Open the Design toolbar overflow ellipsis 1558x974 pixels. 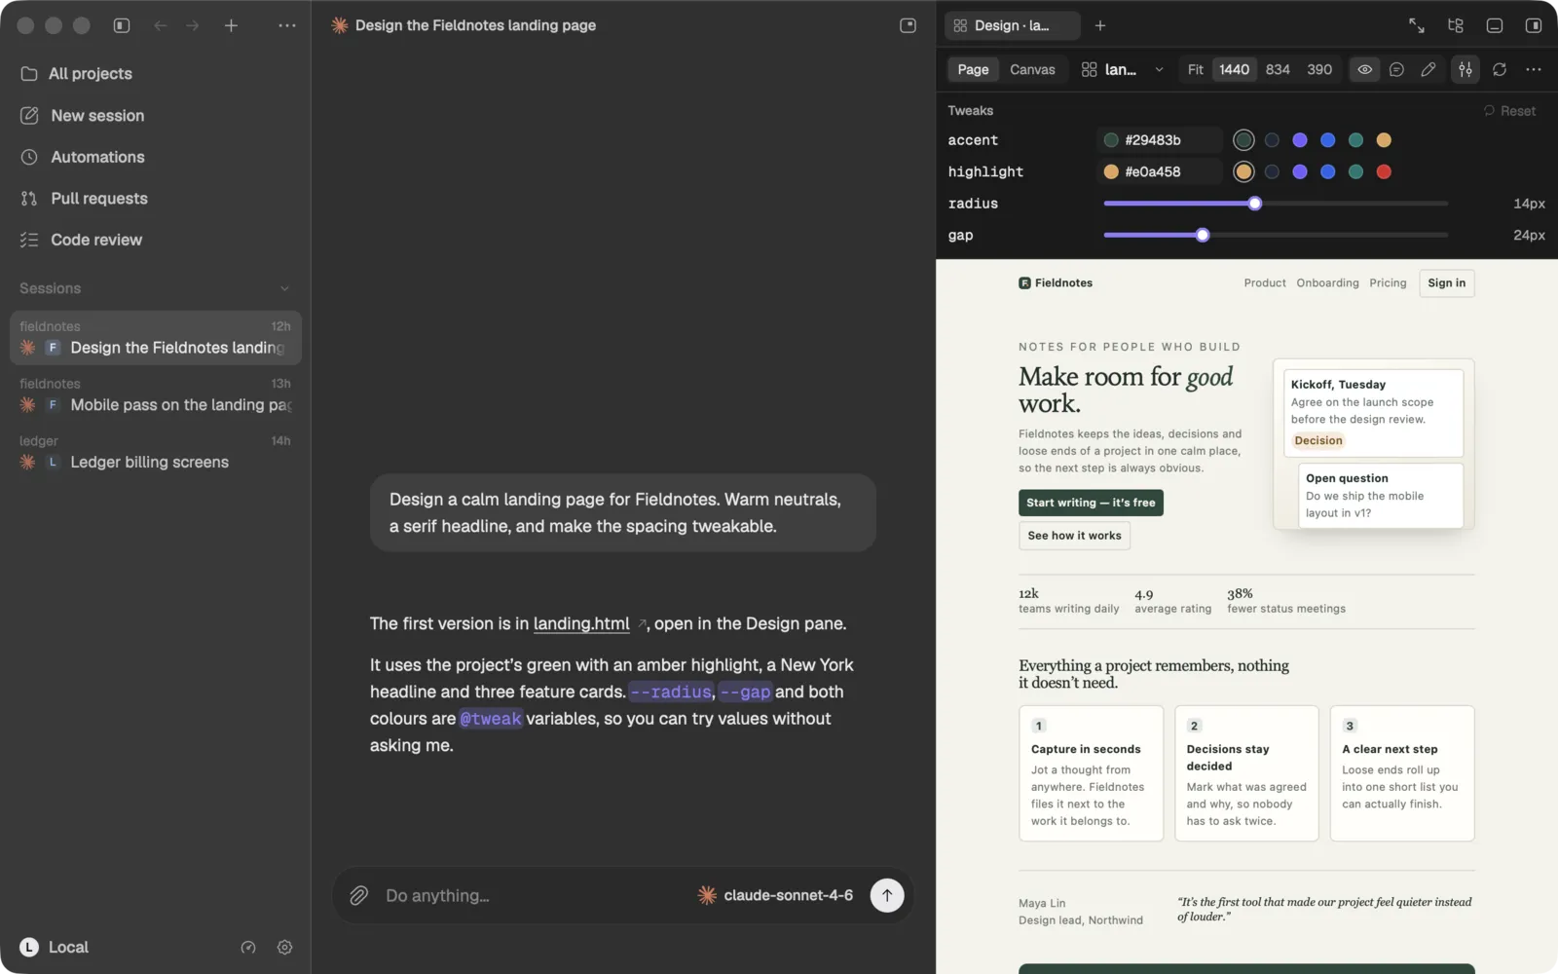[1534, 69]
